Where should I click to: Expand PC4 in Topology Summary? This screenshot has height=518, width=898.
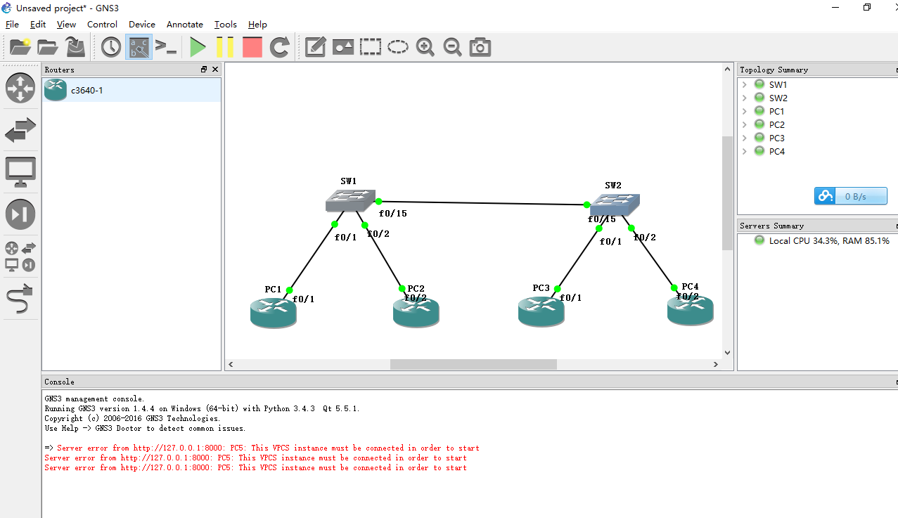(x=745, y=151)
